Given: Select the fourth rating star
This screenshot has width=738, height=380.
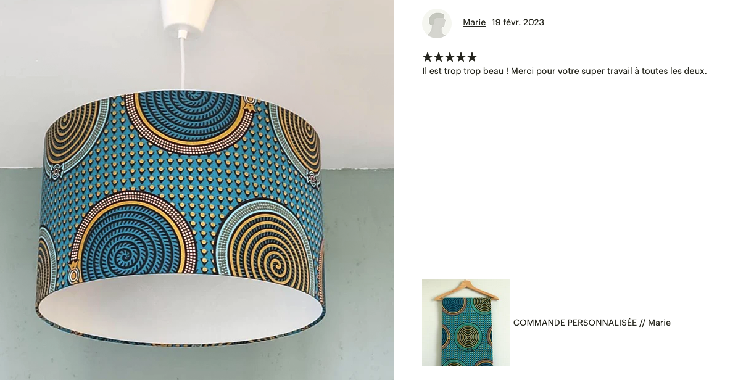Looking at the screenshot, I should click(461, 57).
